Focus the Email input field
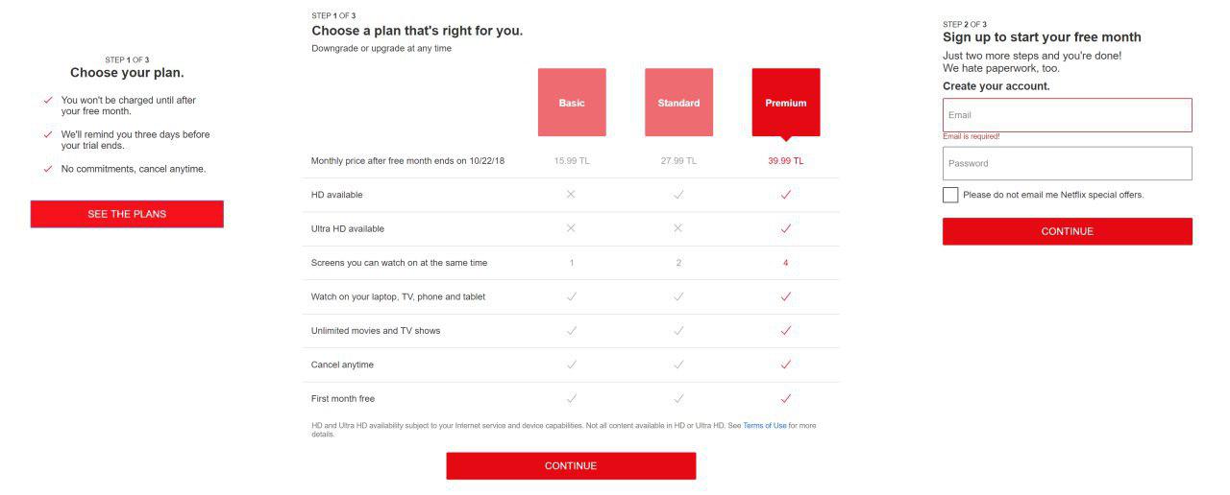1230x495 pixels. tap(1068, 115)
